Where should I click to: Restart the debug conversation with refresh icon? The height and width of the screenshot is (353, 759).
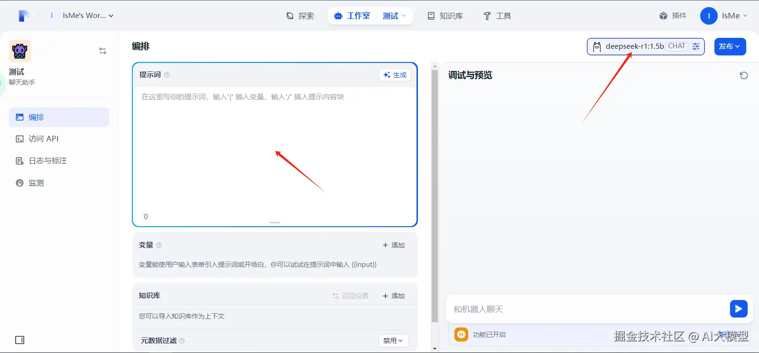coord(744,75)
